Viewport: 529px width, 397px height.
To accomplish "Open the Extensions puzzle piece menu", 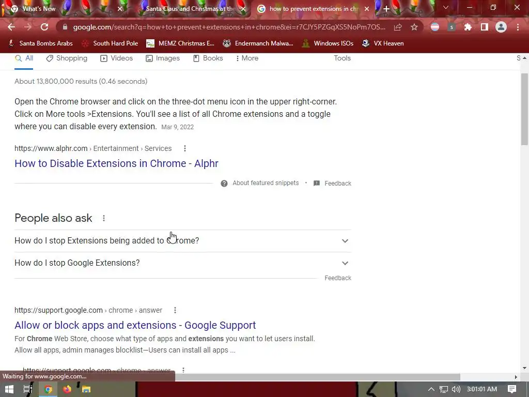I will [x=468, y=27].
